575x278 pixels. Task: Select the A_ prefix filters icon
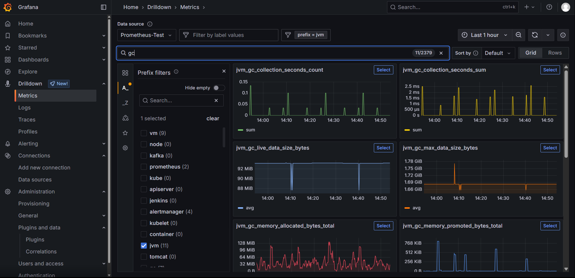125,88
